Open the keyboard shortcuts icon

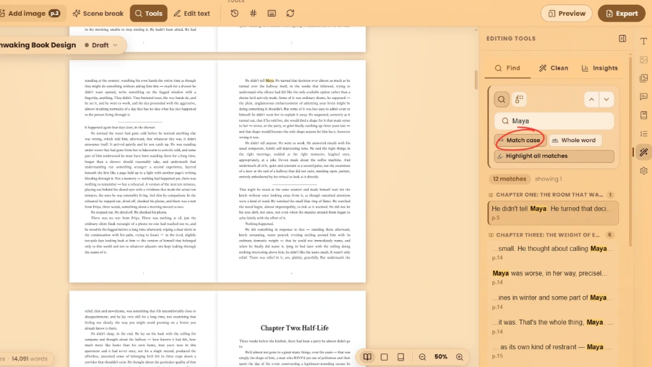[x=272, y=14]
